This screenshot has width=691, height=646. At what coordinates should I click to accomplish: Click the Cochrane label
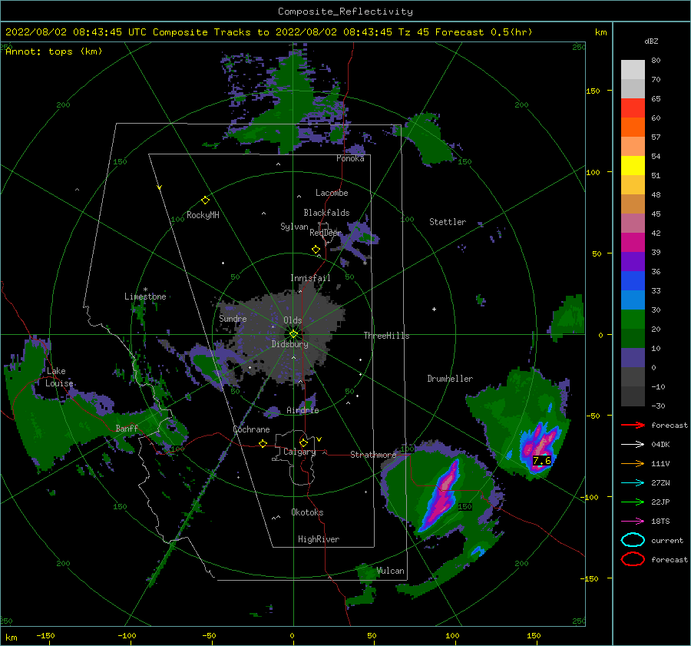click(251, 429)
